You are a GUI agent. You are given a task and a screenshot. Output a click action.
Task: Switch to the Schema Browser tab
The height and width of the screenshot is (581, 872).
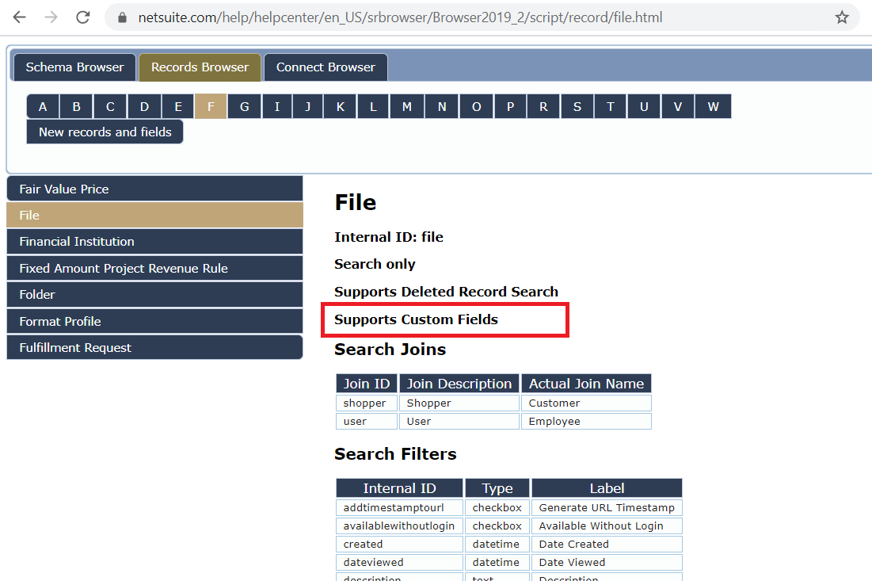click(x=74, y=67)
